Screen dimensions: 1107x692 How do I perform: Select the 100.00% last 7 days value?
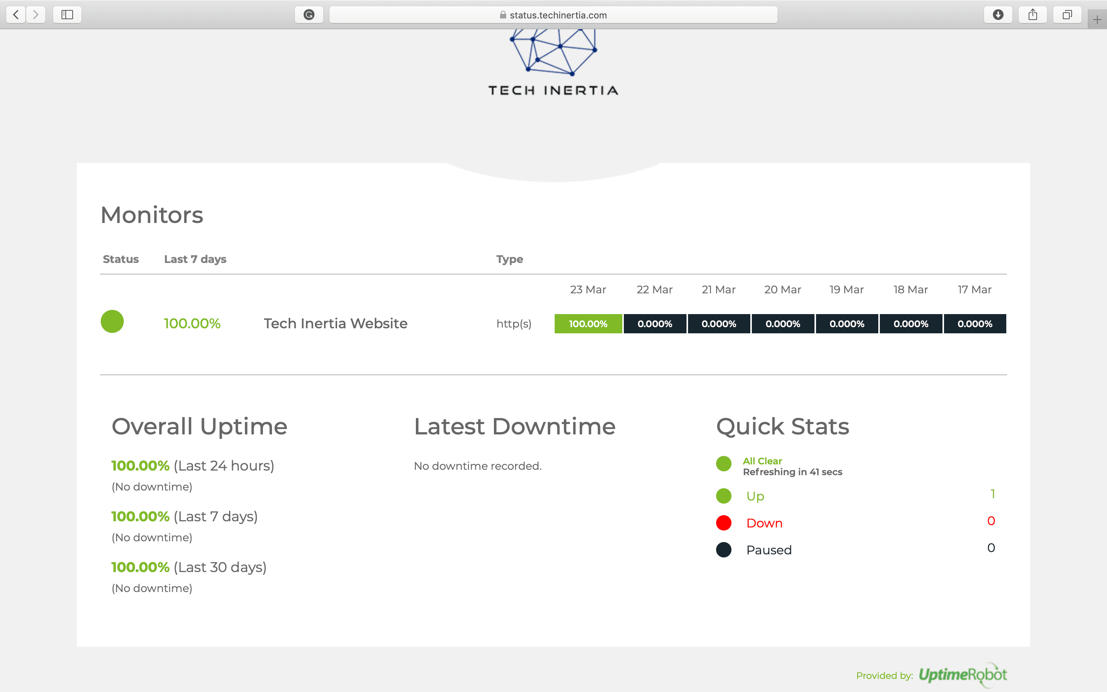[192, 324]
